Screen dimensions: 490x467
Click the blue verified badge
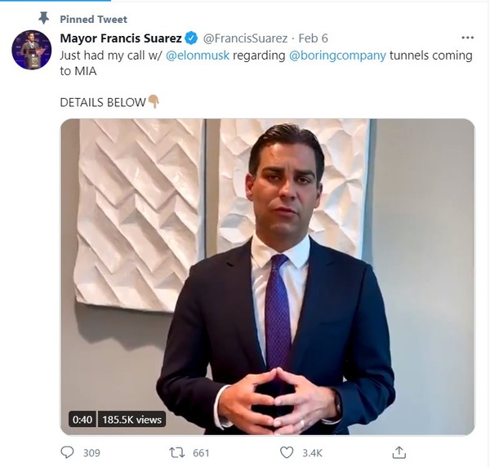191,38
